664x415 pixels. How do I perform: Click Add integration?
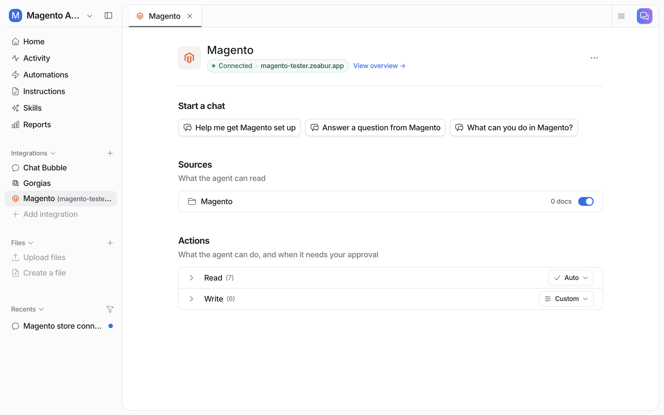coord(61,214)
